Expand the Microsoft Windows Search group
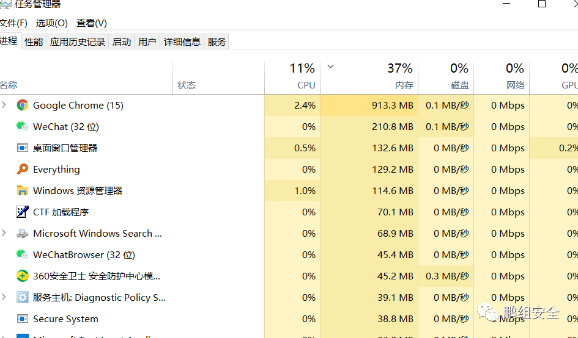Viewport: 578px width, 338px height. 4,233
